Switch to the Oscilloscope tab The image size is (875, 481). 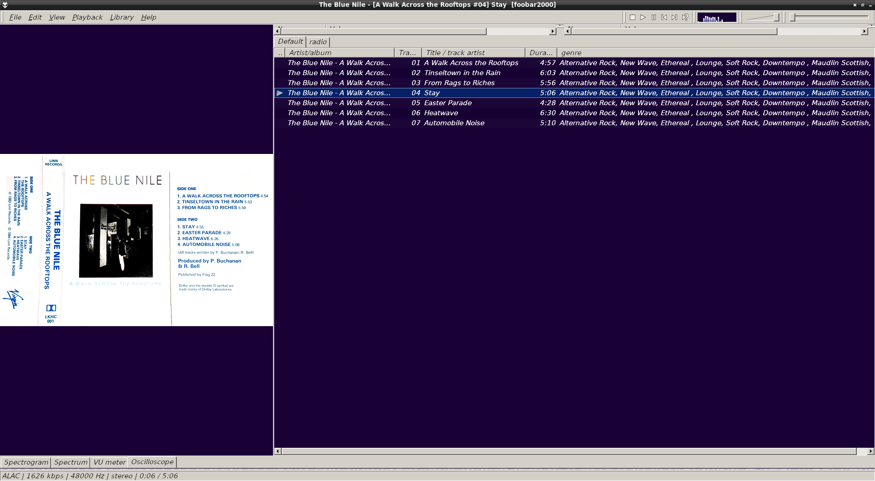point(152,462)
